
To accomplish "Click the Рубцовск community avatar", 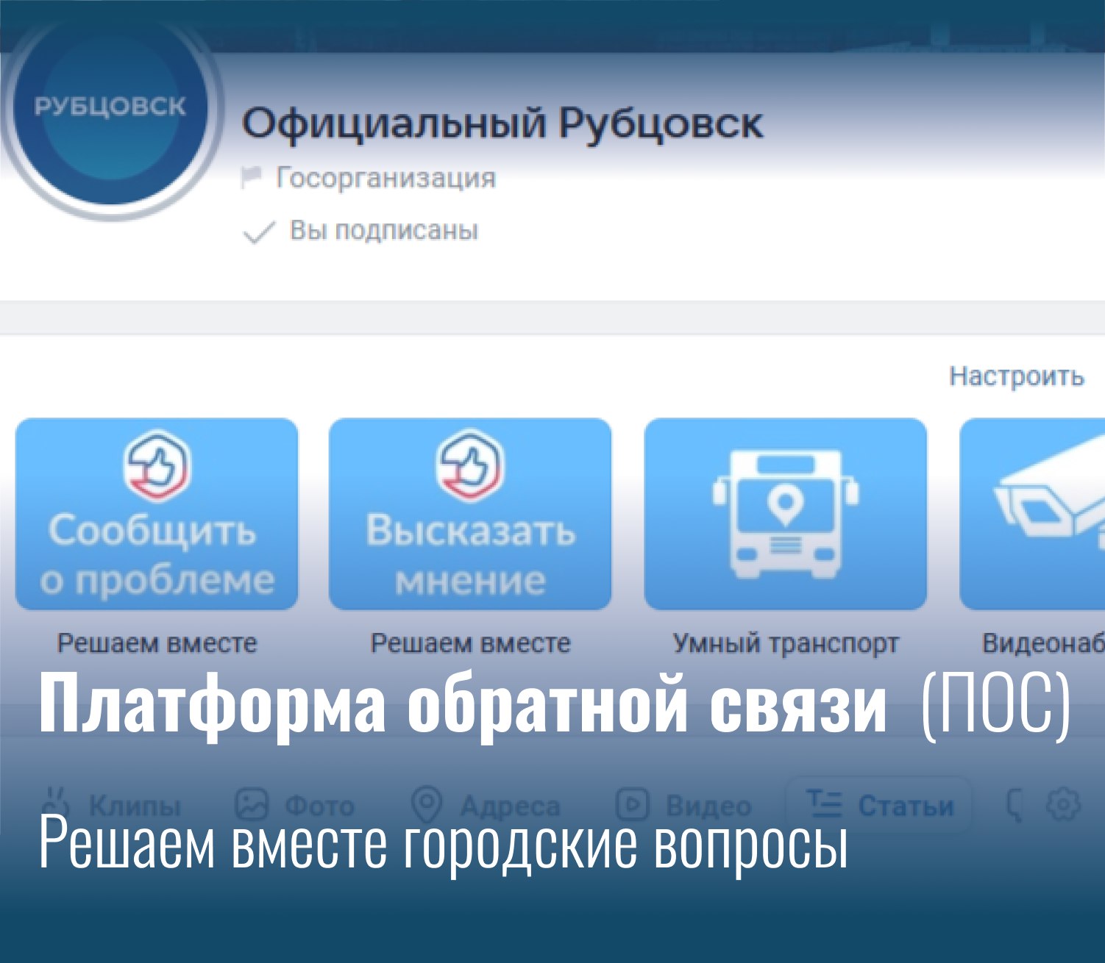I will click(x=110, y=118).
